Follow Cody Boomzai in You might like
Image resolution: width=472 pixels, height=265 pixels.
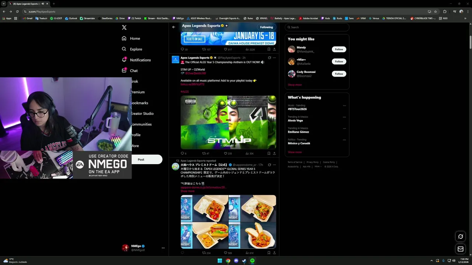click(x=339, y=74)
